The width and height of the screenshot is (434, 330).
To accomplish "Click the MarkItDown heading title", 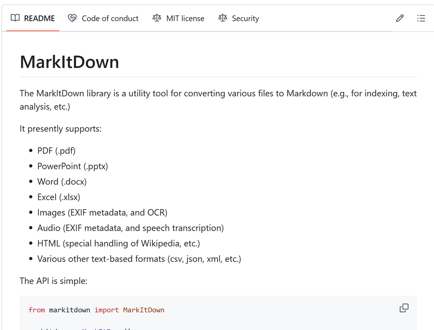I will click(69, 62).
